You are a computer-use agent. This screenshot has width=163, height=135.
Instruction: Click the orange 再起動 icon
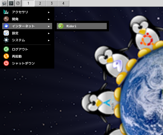6,56
